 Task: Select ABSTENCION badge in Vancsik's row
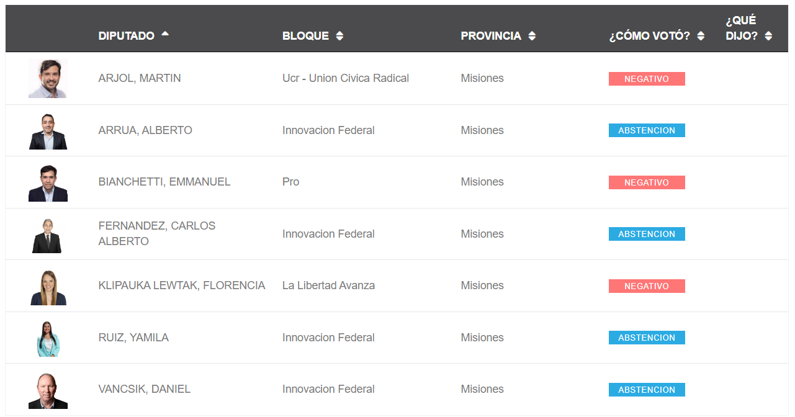tap(647, 390)
